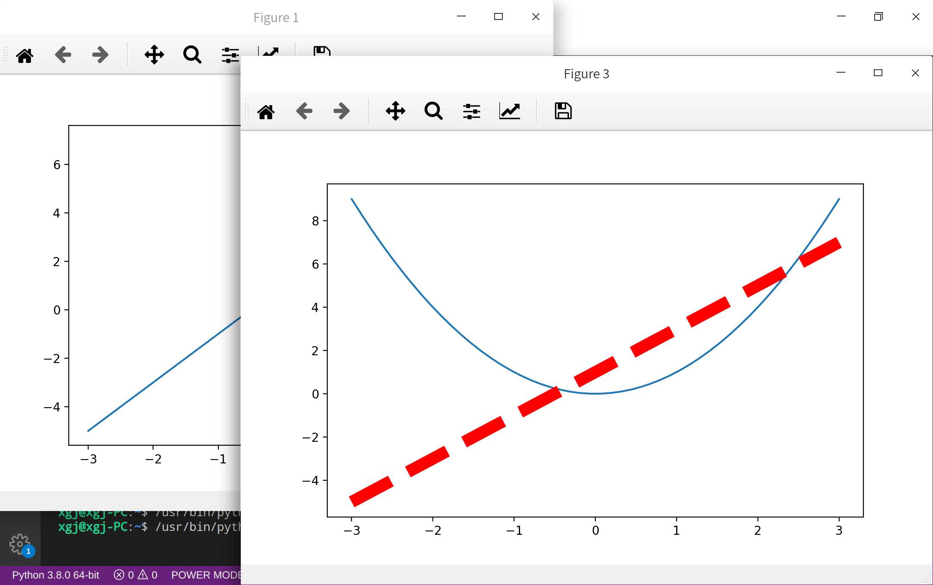Open Manage settings gear in VS Code
This screenshot has width=933, height=585.
pos(20,544)
